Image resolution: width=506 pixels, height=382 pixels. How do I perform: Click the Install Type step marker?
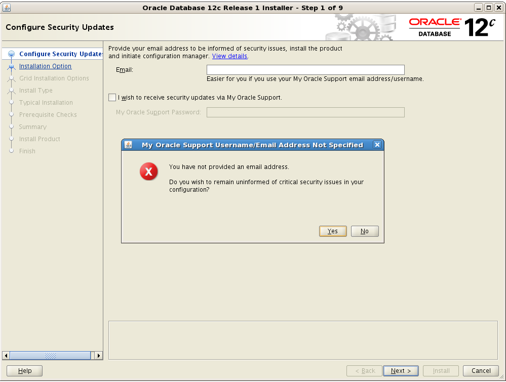pyautogui.click(x=11, y=90)
